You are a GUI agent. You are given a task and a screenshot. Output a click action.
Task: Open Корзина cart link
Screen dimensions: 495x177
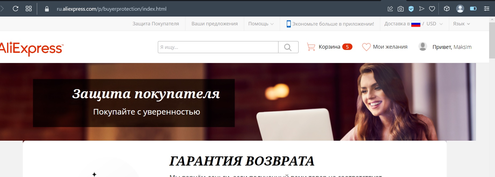point(329,47)
